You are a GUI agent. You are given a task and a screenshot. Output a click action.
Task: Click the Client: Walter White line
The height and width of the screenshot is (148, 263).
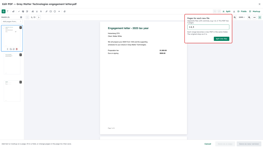coord(115,36)
